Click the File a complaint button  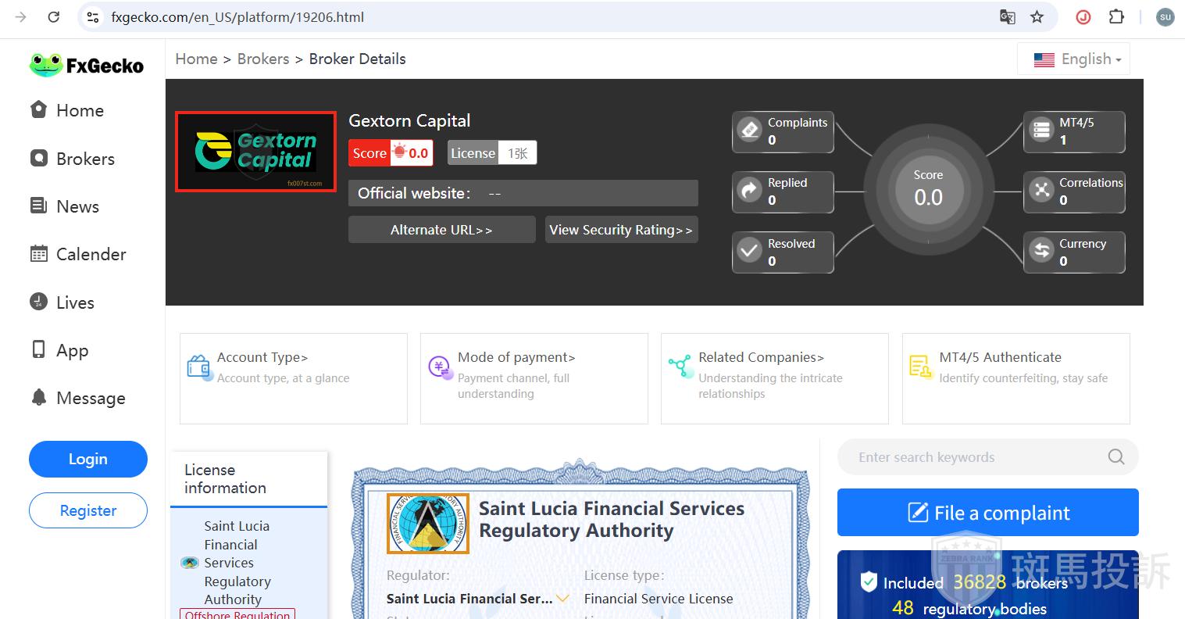[987, 513]
